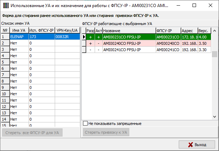Close the window with the title bar X
Image resolution: width=219 pixels, height=151 pixels.
(210, 6)
